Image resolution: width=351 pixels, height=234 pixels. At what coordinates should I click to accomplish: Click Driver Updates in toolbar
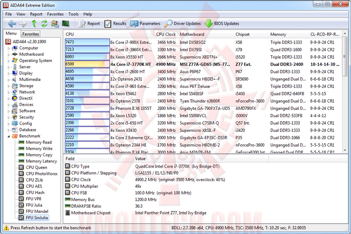click(182, 23)
